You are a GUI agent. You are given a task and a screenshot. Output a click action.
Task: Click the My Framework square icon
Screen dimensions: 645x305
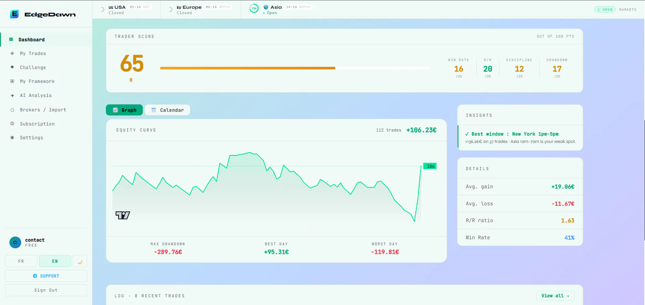click(x=12, y=81)
